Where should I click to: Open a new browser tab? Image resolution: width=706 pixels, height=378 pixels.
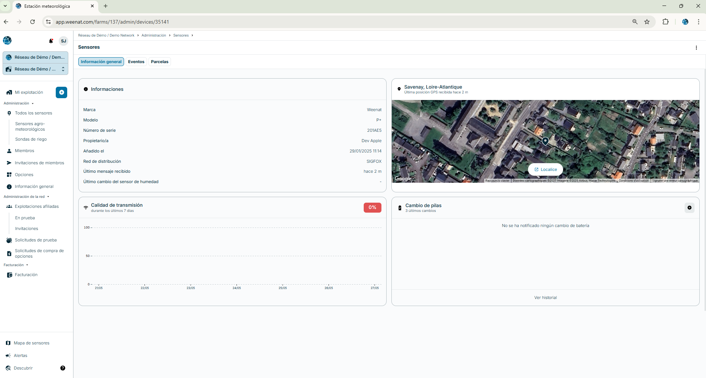[x=106, y=6]
